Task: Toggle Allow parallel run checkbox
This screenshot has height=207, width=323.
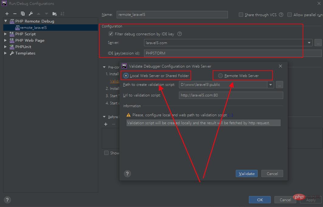Action: 289,15
